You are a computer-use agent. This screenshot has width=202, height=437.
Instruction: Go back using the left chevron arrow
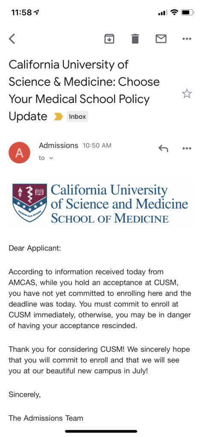tap(12, 39)
